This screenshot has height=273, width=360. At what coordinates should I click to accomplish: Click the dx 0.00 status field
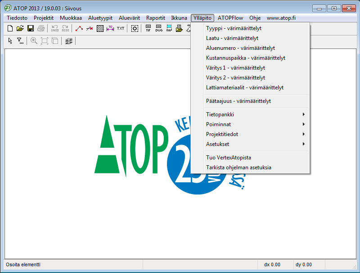pyautogui.click(x=275, y=264)
